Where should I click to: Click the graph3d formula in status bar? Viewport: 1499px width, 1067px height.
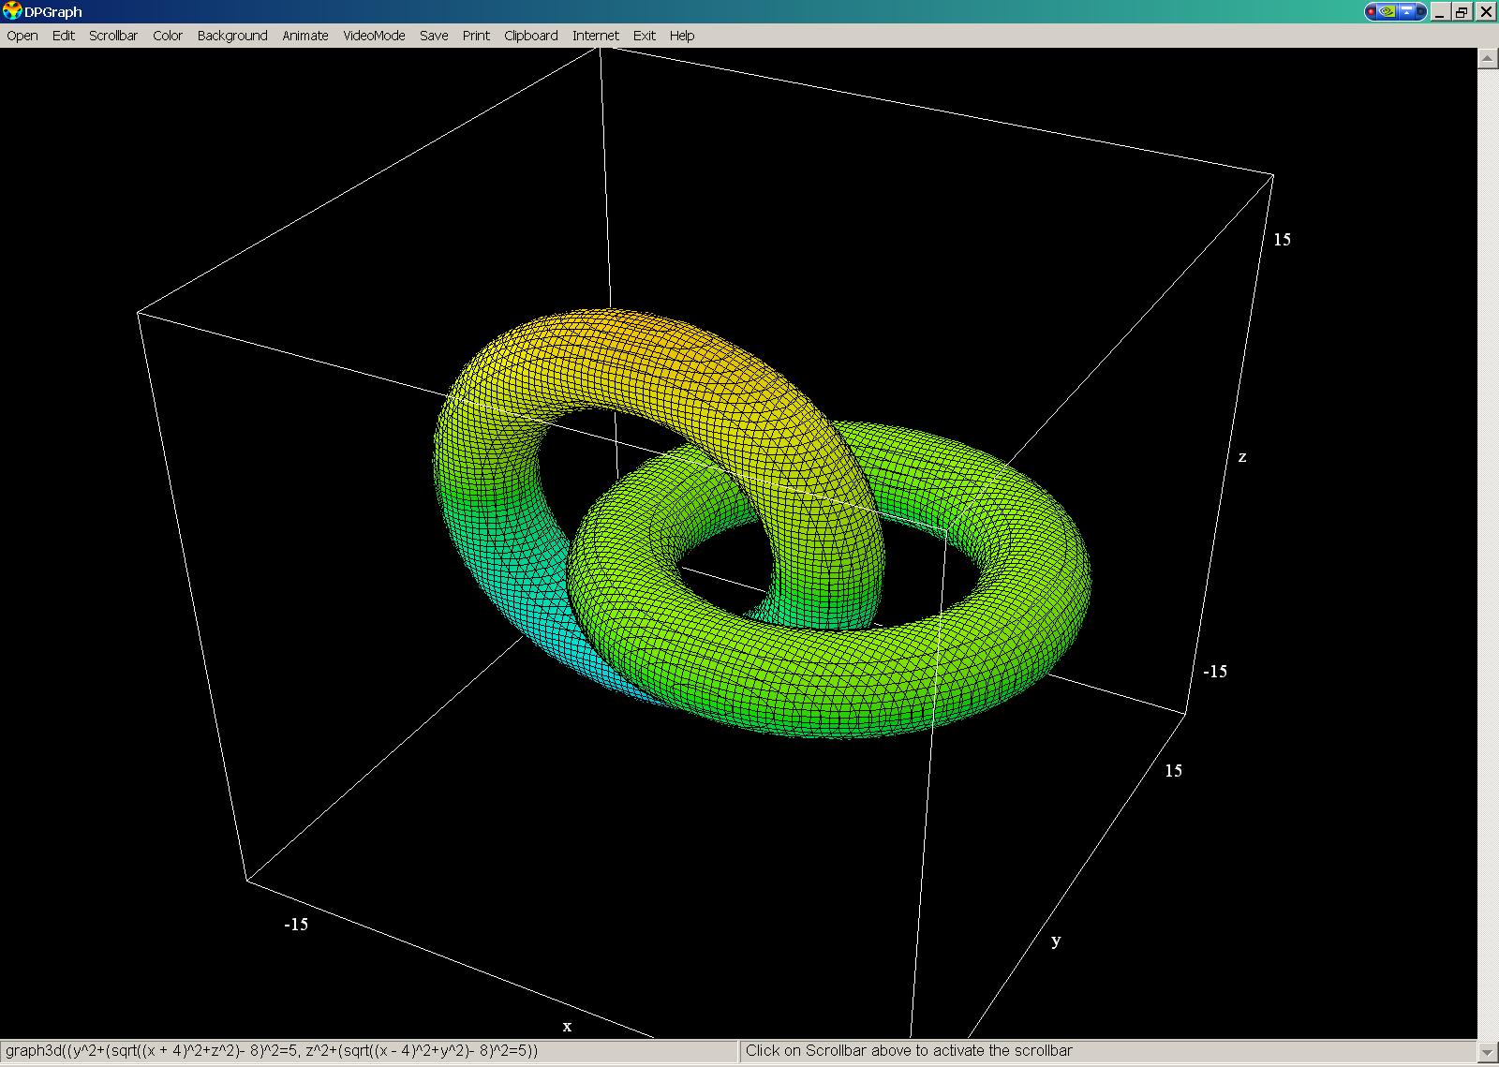(x=272, y=1051)
